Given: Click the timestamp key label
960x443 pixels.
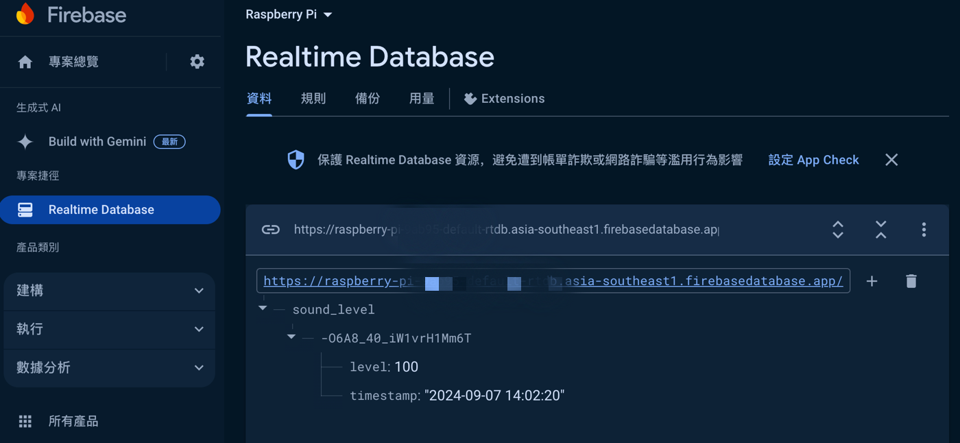Looking at the screenshot, I should (x=385, y=396).
